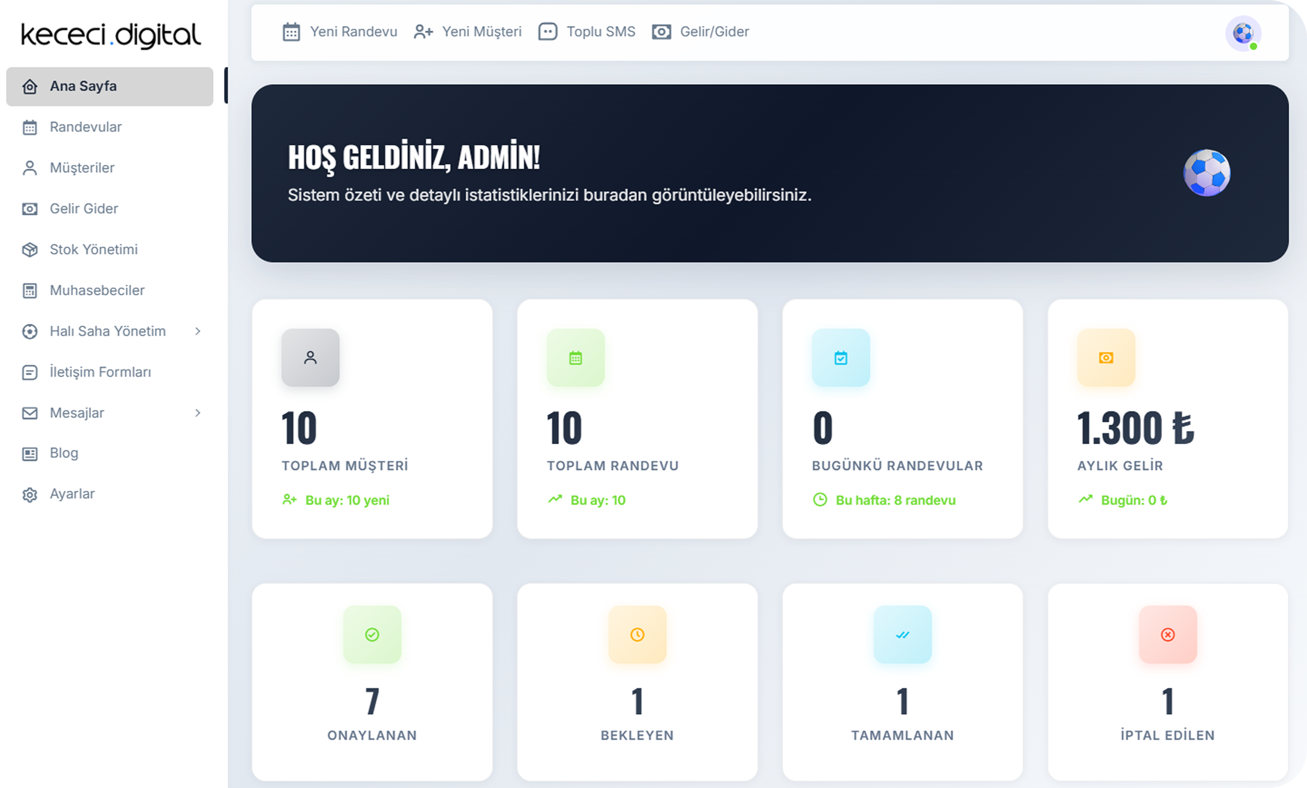Viewport: 1307px width, 788px height.
Task: Click the Randevular calendar icon in sidebar
Action: (30, 127)
